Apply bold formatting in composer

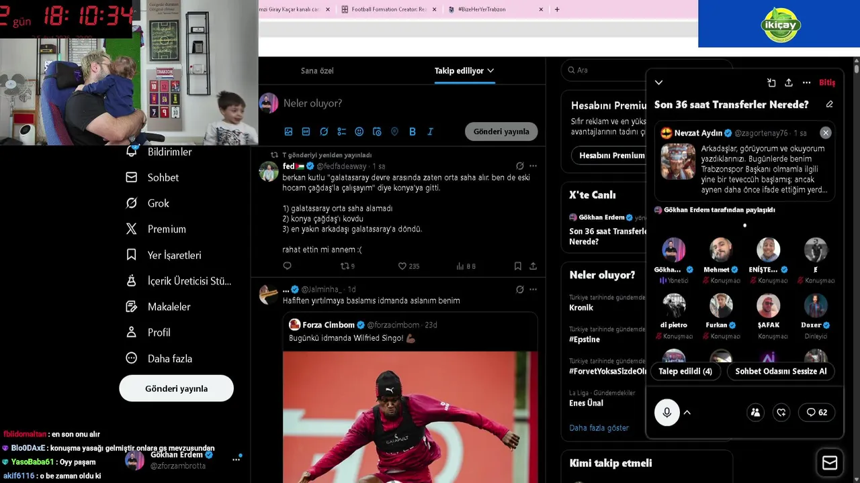(413, 131)
